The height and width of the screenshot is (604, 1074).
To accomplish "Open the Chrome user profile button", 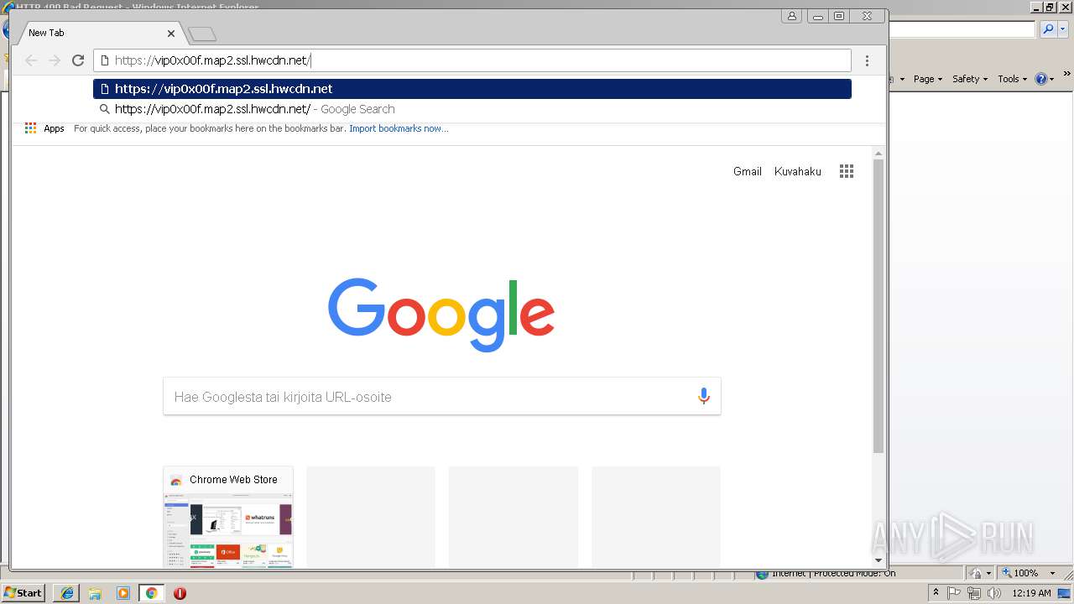I will coord(791,16).
